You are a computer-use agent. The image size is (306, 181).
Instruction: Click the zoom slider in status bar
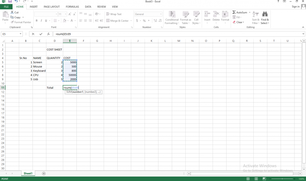(x=282, y=179)
